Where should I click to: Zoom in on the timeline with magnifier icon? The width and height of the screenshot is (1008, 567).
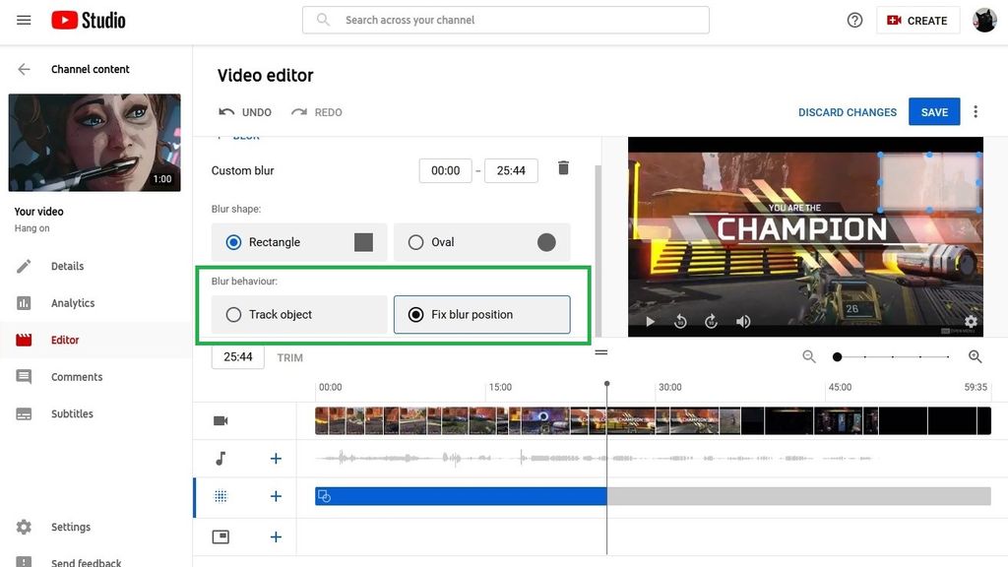[x=974, y=356]
